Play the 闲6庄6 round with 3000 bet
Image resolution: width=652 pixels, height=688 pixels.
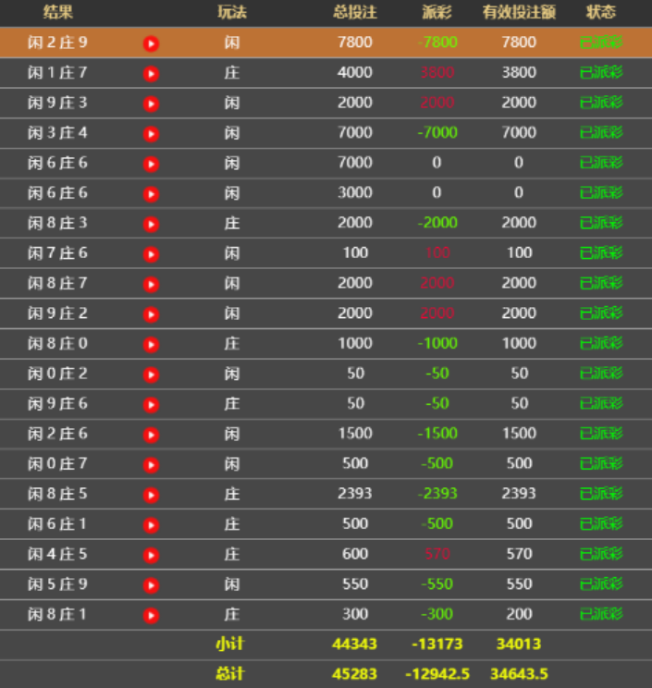coord(151,194)
